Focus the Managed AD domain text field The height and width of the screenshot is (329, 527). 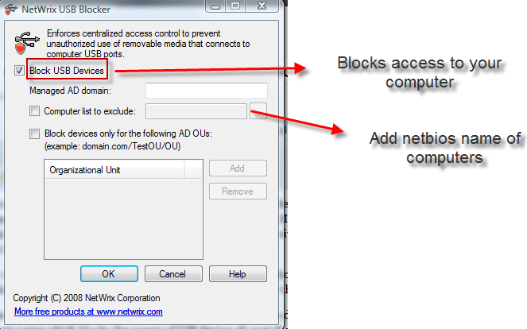pyautogui.click(x=207, y=91)
